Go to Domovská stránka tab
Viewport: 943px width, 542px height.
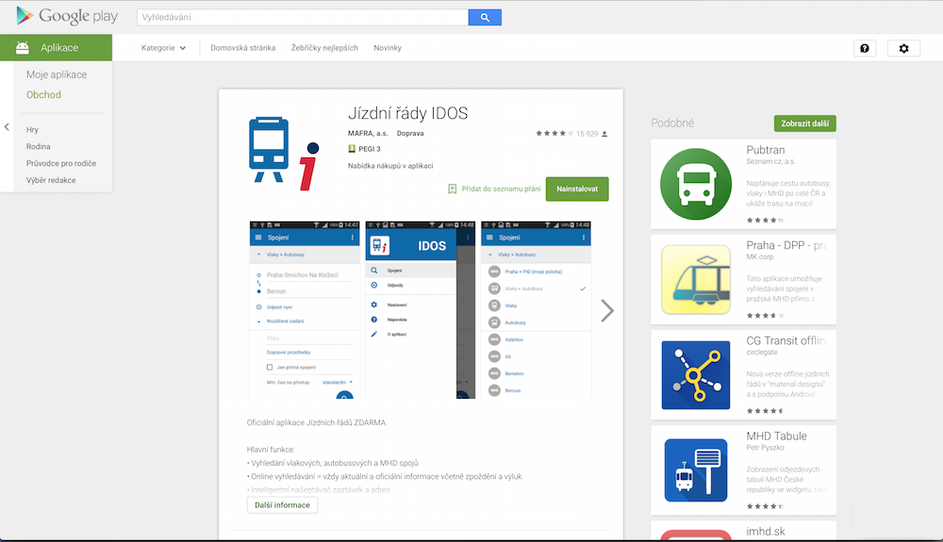click(x=243, y=48)
